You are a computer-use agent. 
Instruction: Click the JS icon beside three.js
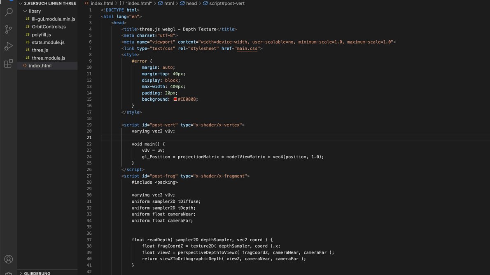28,50
